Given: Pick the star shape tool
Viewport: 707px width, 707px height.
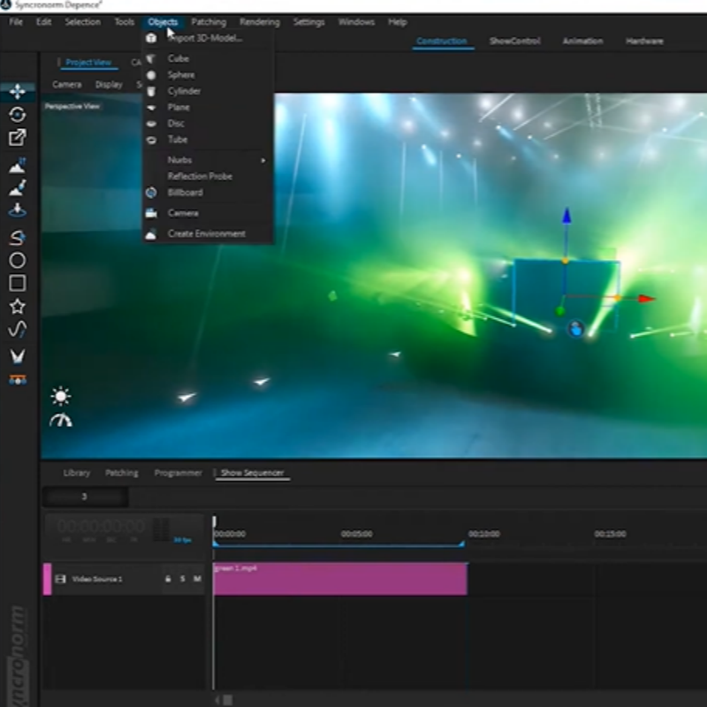Looking at the screenshot, I should coord(17,307).
